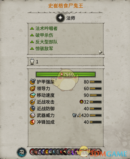Select the 法术吟唱者 trait entry
This screenshot has width=130, height=159.
tap(44, 29)
